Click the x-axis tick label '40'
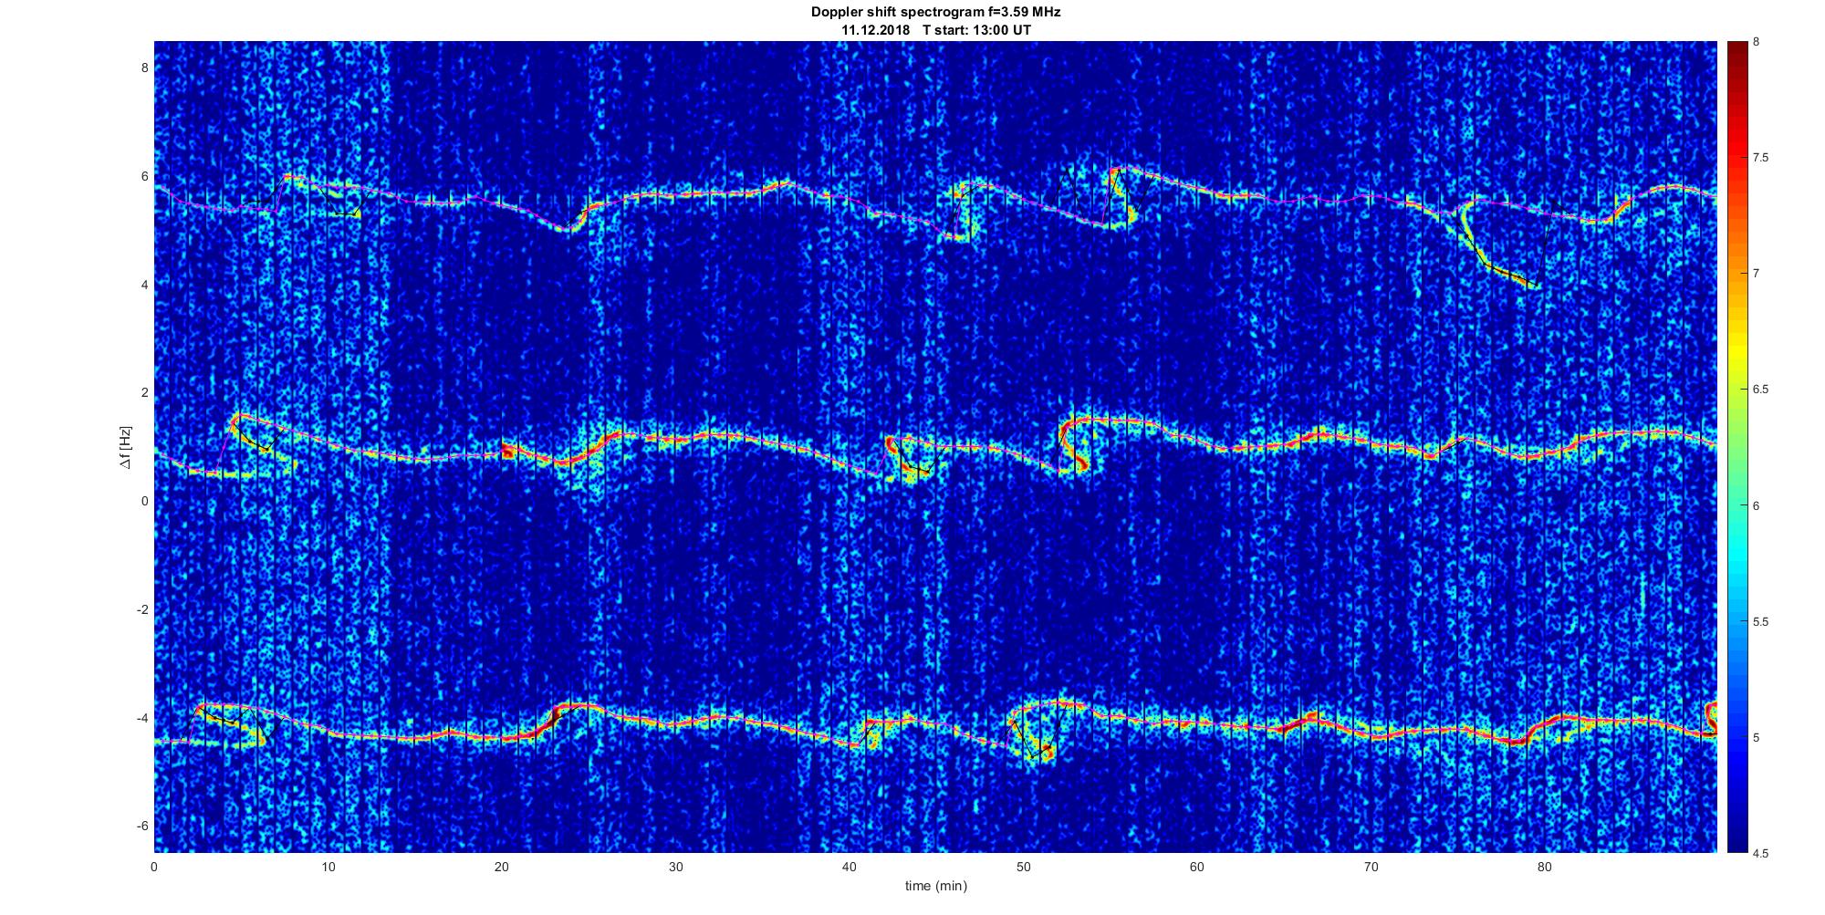 (850, 866)
